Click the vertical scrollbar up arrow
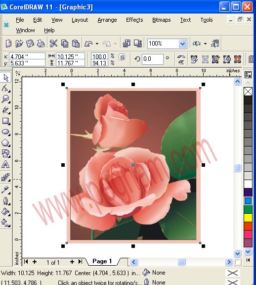 pos(238,82)
